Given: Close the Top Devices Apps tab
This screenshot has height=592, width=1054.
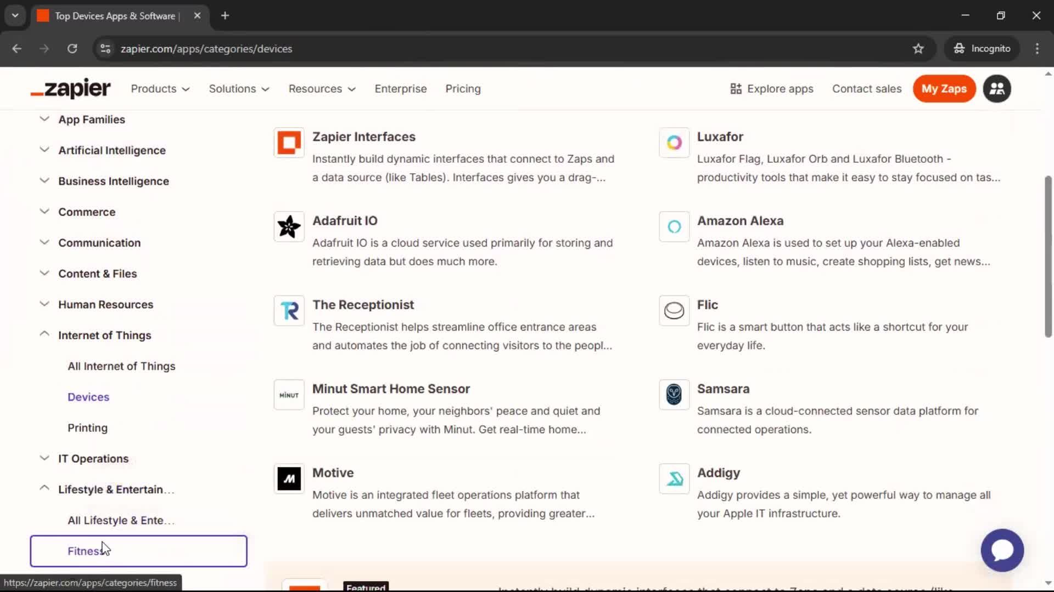Looking at the screenshot, I should 197,16.
